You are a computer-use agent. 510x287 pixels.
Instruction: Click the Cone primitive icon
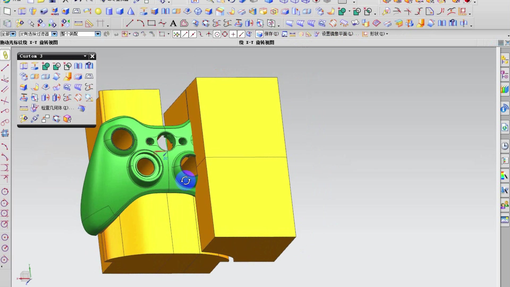point(131,11)
